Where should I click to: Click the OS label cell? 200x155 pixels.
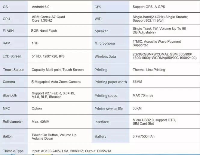click(x=5, y=7)
